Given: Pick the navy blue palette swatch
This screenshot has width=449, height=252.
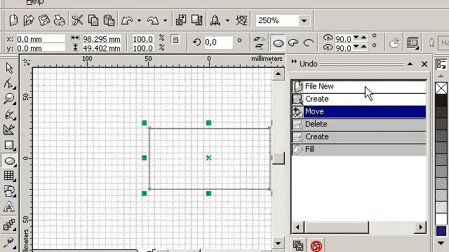Looking at the screenshot, I should [x=441, y=231].
